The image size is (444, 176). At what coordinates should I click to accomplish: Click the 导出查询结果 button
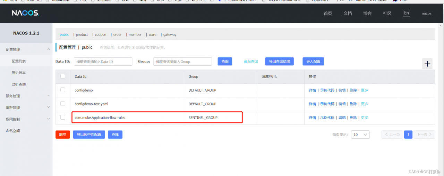pos(280,61)
